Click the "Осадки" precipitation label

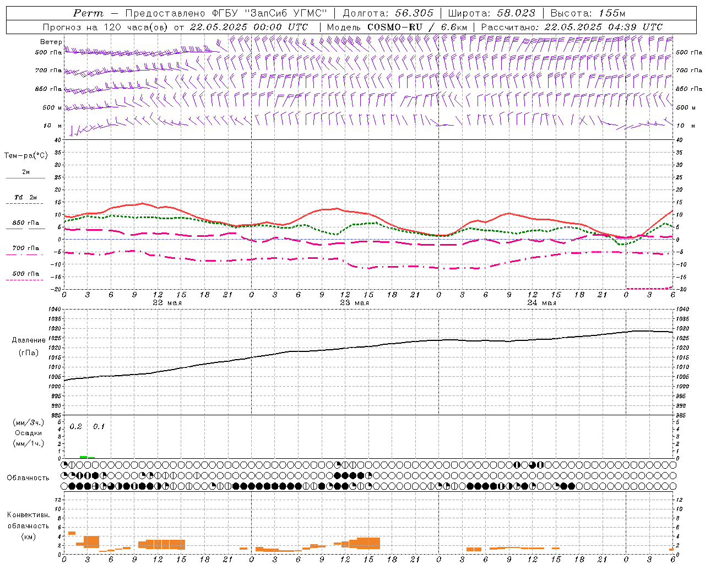[x=29, y=433]
